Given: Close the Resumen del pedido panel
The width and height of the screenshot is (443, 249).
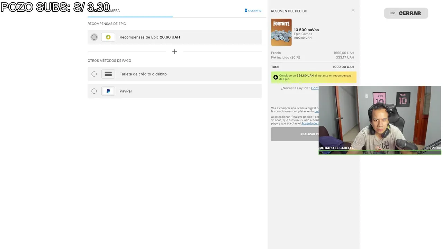Looking at the screenshot, I should 353,10.
